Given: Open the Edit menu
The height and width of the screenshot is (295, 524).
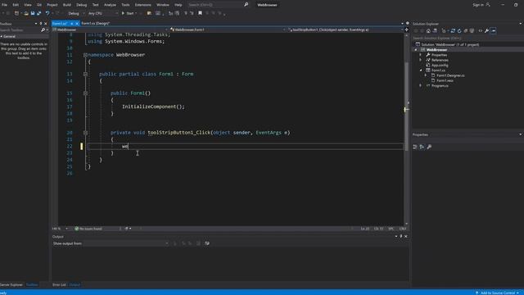Looking at the screenshot, I should pyautogui.click(x=16, y=5).
